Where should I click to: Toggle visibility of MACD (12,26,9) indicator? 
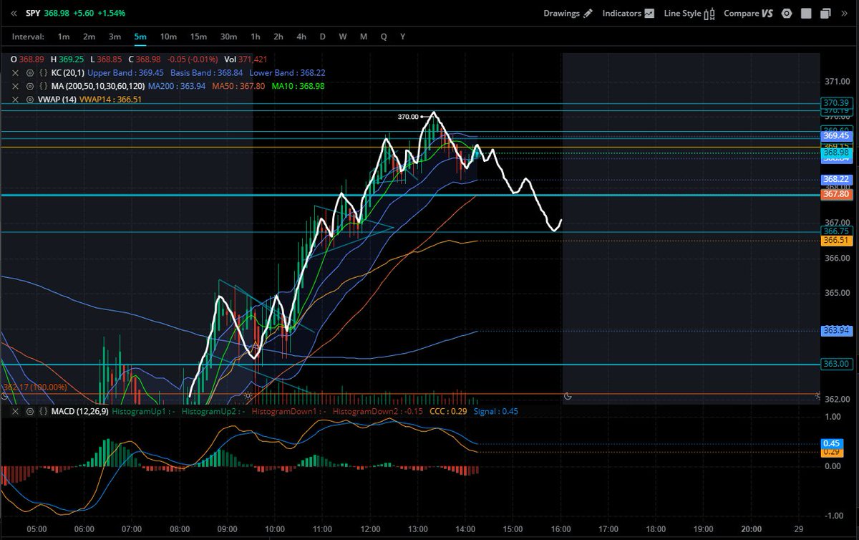coord(29,412)
